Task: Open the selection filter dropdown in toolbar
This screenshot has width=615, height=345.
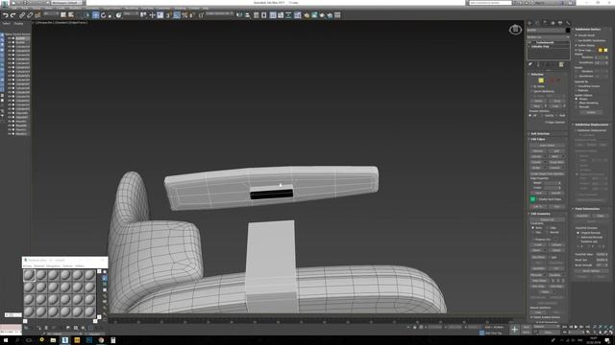Action: 51,13
